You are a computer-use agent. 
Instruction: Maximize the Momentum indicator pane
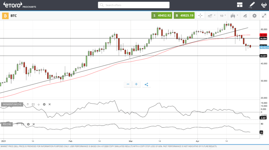[x=33, y=104]
